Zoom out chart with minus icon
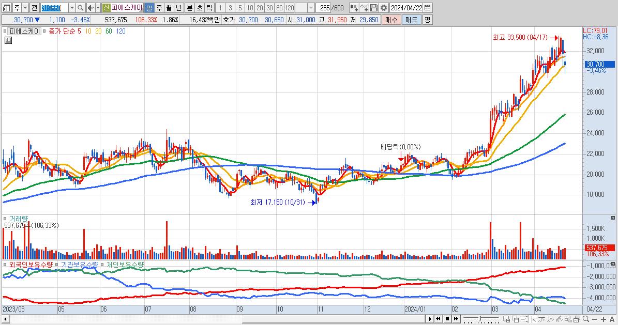Viewport: 618px width, 325px height. (x=594, y=319)
